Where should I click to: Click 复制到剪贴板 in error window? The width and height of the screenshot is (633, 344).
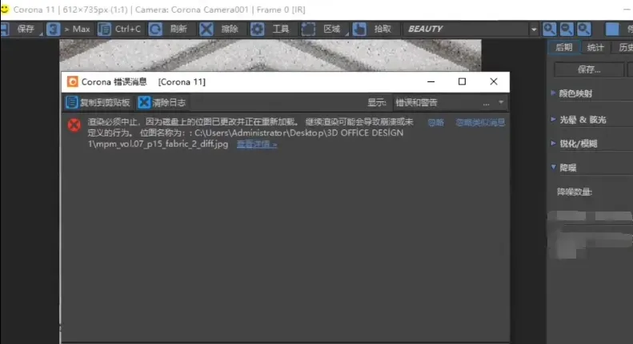(x=98, y=102)
